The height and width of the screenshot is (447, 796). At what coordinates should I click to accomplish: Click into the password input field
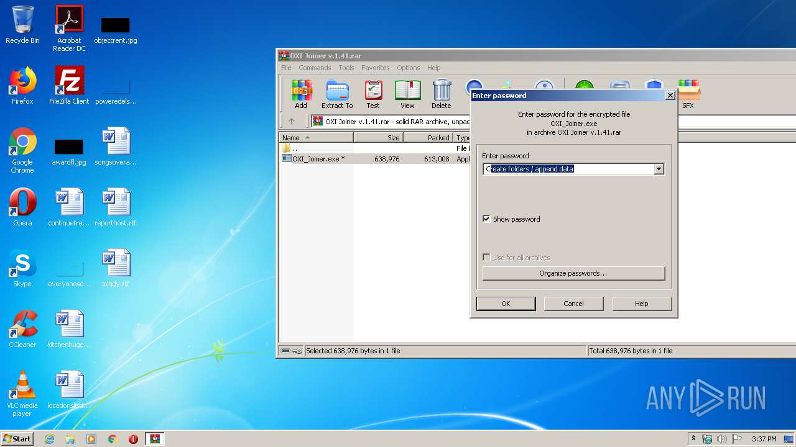(x=568, y=169)
